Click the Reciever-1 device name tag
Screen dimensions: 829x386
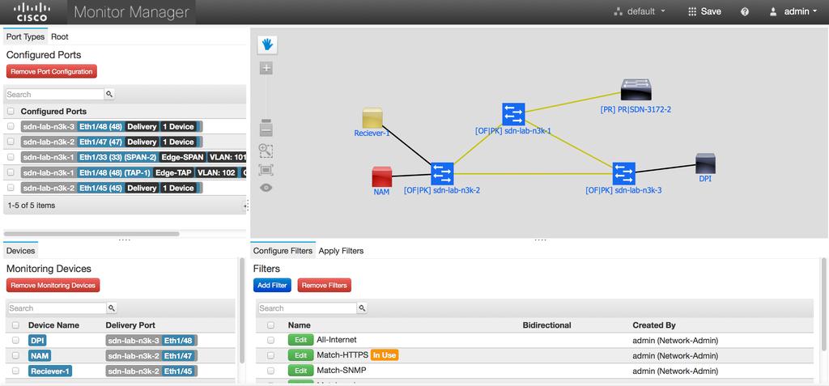[x=50, y=371]
